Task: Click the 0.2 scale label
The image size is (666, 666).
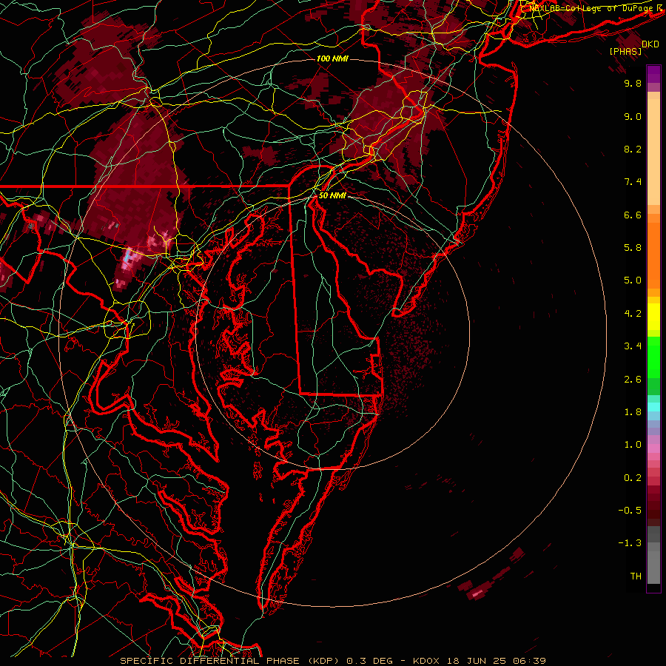Action: tap(633, 478)
